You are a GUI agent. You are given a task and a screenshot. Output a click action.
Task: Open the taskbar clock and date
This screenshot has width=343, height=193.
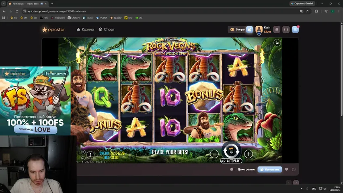pyautogui.click(x=335, y=189)
